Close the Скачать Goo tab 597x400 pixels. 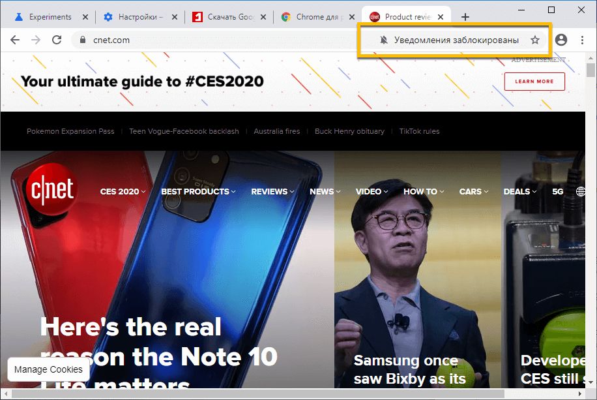coord(263,17)
